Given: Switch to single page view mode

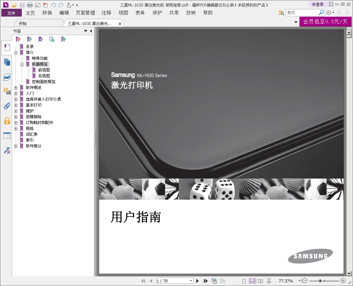Looking at the screenshot, I should point(244,281).
